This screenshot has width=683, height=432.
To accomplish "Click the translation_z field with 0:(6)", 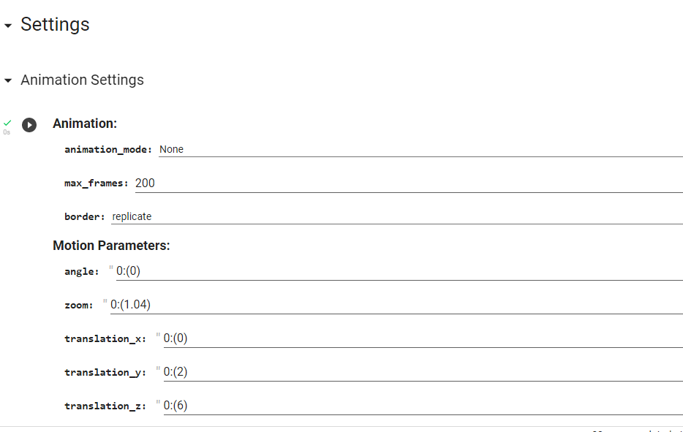I will pos(423,406).
